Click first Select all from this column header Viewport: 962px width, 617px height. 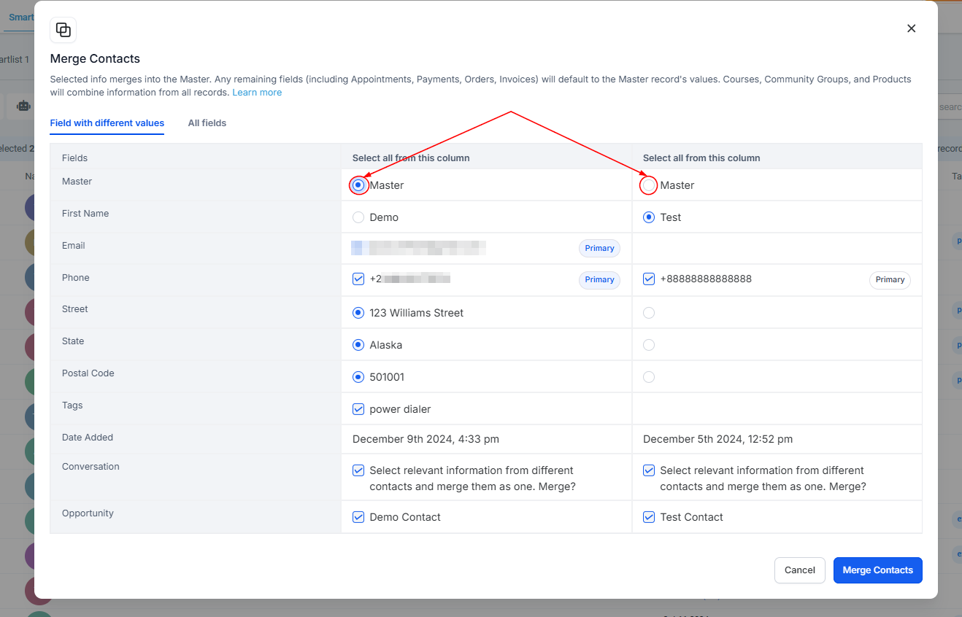point(411,158)
